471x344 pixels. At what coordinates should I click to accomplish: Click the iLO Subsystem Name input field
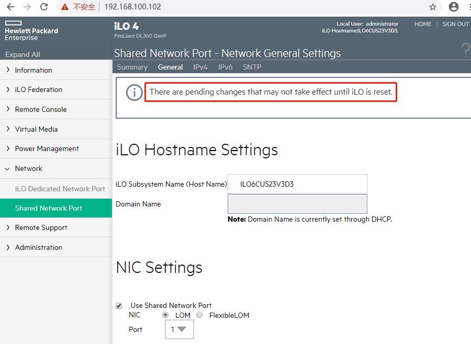click(297, 184)
